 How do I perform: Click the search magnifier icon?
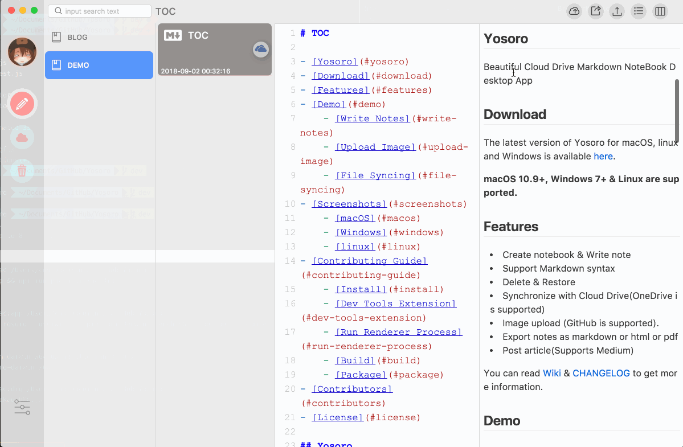tap(58, 11)
